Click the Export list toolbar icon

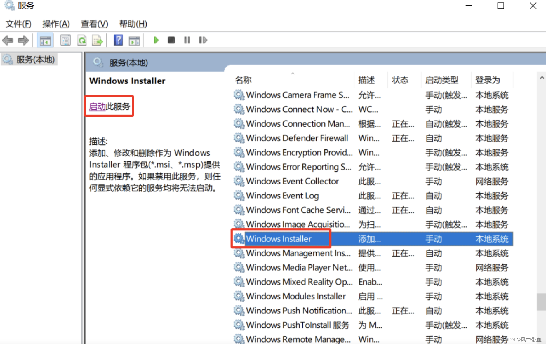[x=97, y=40]
